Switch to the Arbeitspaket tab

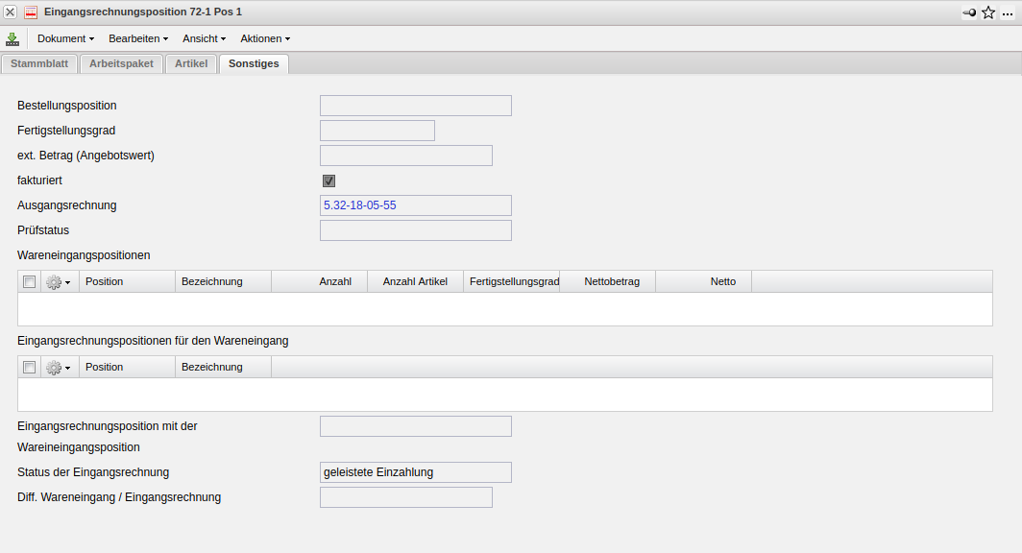tap(121, 63)
